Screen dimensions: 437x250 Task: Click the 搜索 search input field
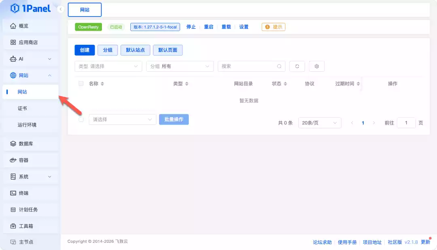(x=247, y=66)
